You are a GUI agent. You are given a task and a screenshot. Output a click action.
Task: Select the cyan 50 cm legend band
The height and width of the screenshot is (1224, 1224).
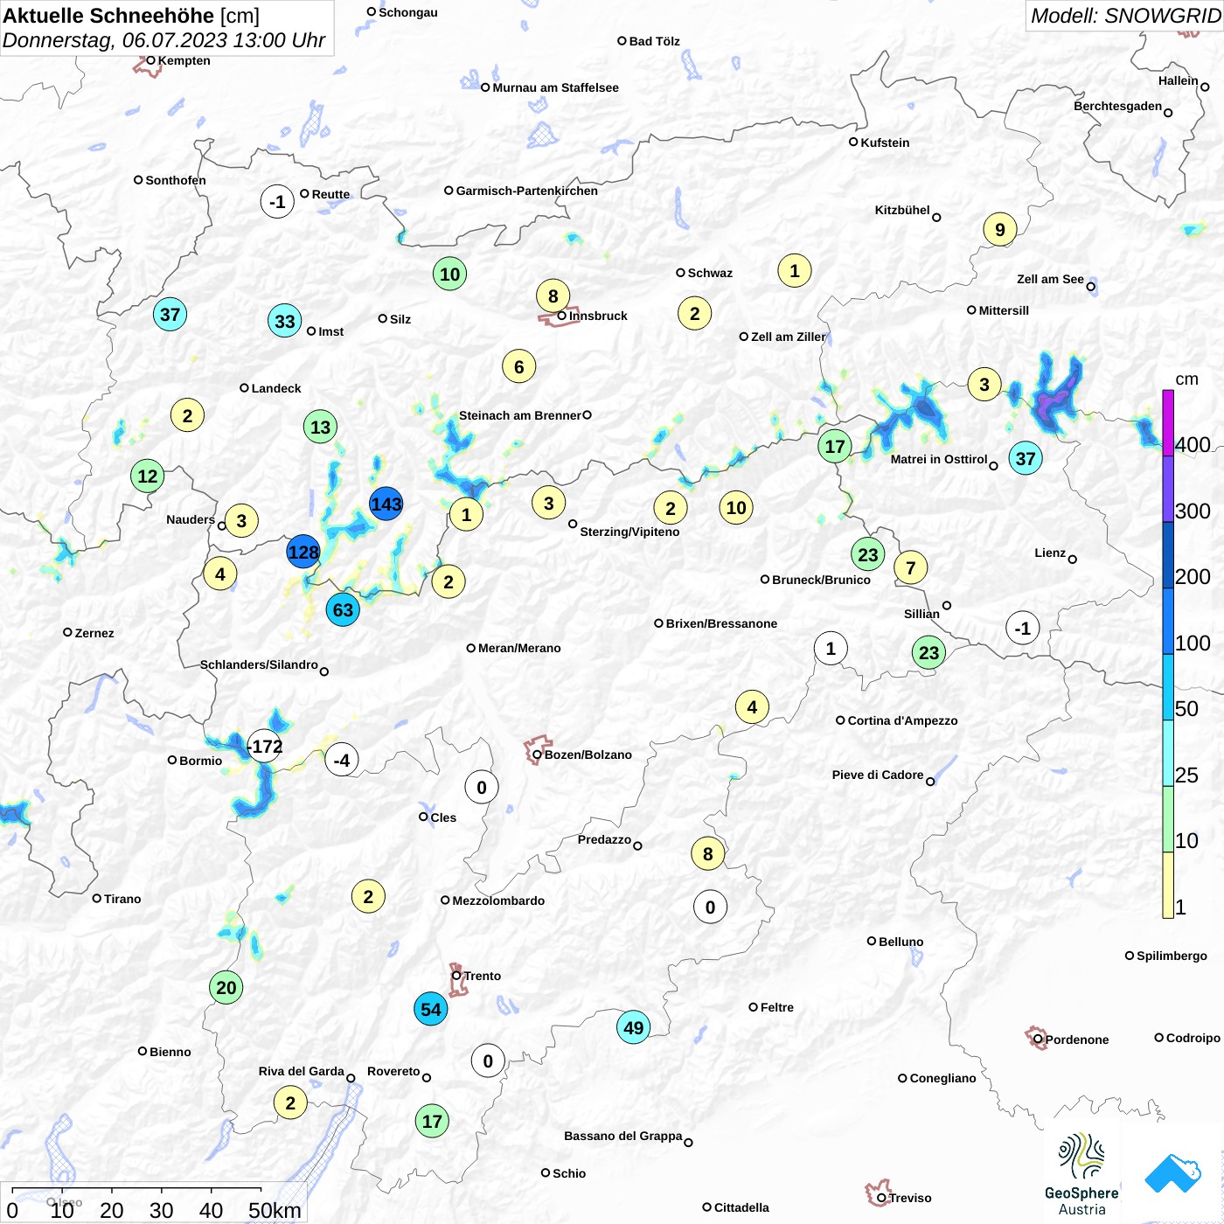coord(1168,687)
